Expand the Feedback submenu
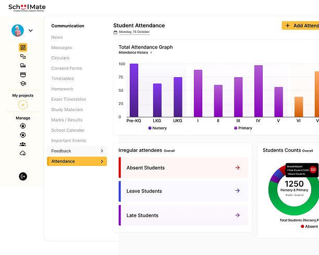 [102, 151]
